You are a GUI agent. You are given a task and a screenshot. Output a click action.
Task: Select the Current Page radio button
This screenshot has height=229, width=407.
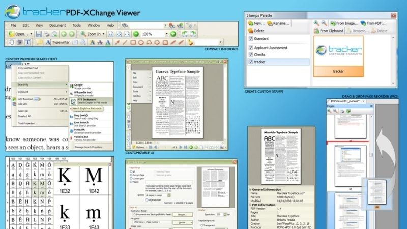coord(131,175)
